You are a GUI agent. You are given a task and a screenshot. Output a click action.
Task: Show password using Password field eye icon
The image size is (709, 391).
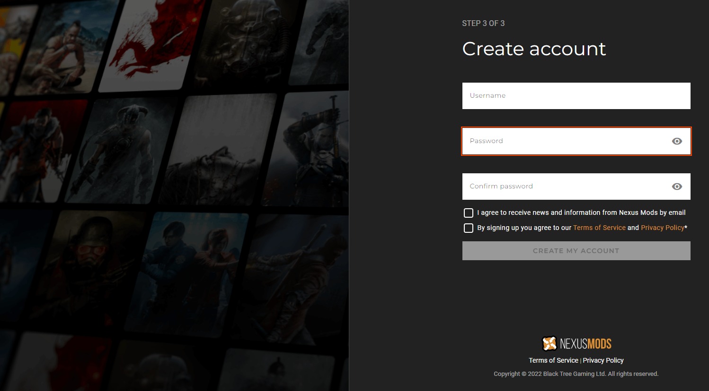click(677, 141)
